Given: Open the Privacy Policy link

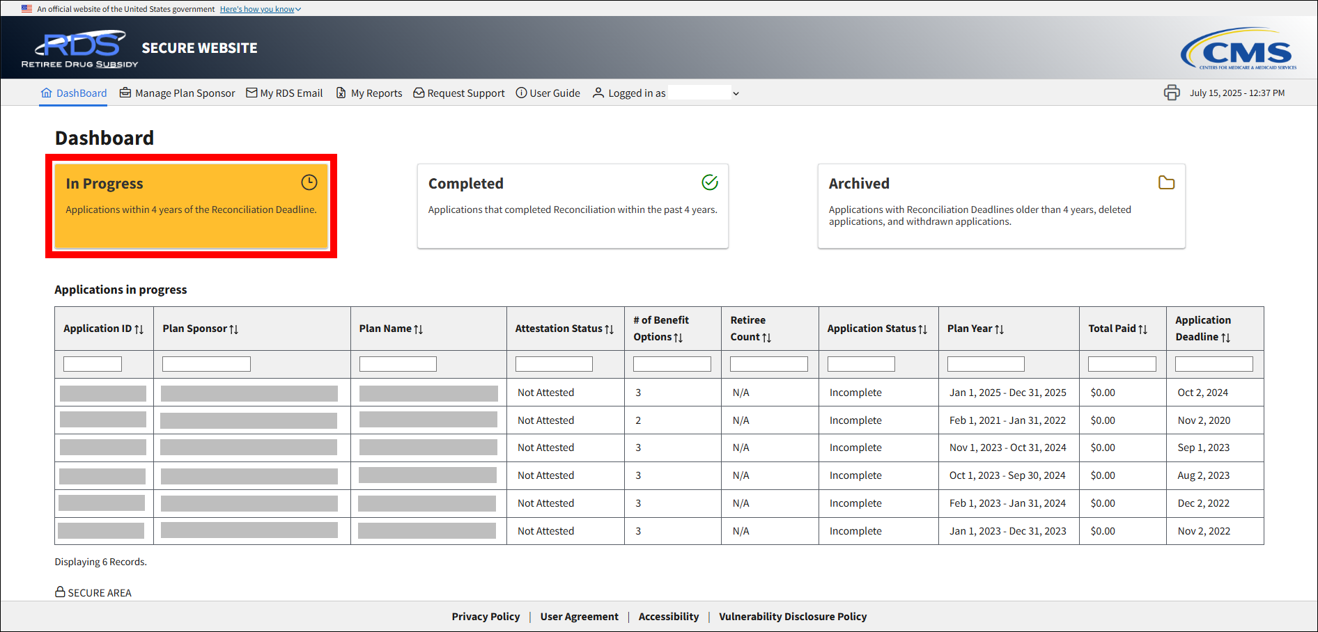Looking at the screenshot, I should coord(486,617).
